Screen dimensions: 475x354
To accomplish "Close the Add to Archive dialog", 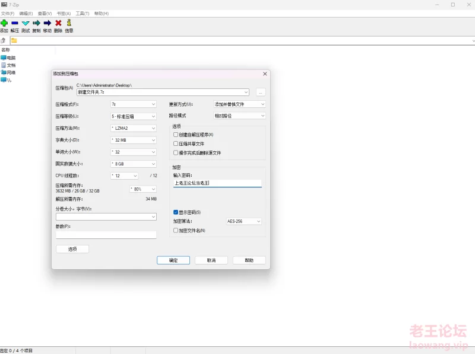I will (x=265, y=74).
